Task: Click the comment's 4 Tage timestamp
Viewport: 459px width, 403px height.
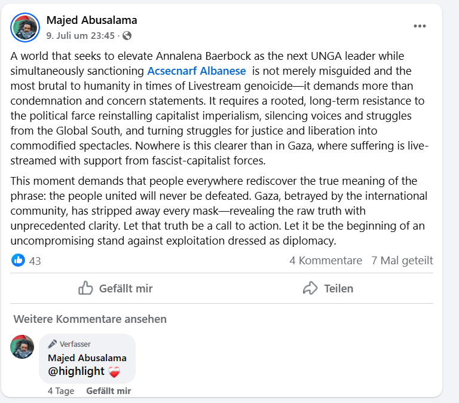Action: pyautogui.click(x=61, y=391)
